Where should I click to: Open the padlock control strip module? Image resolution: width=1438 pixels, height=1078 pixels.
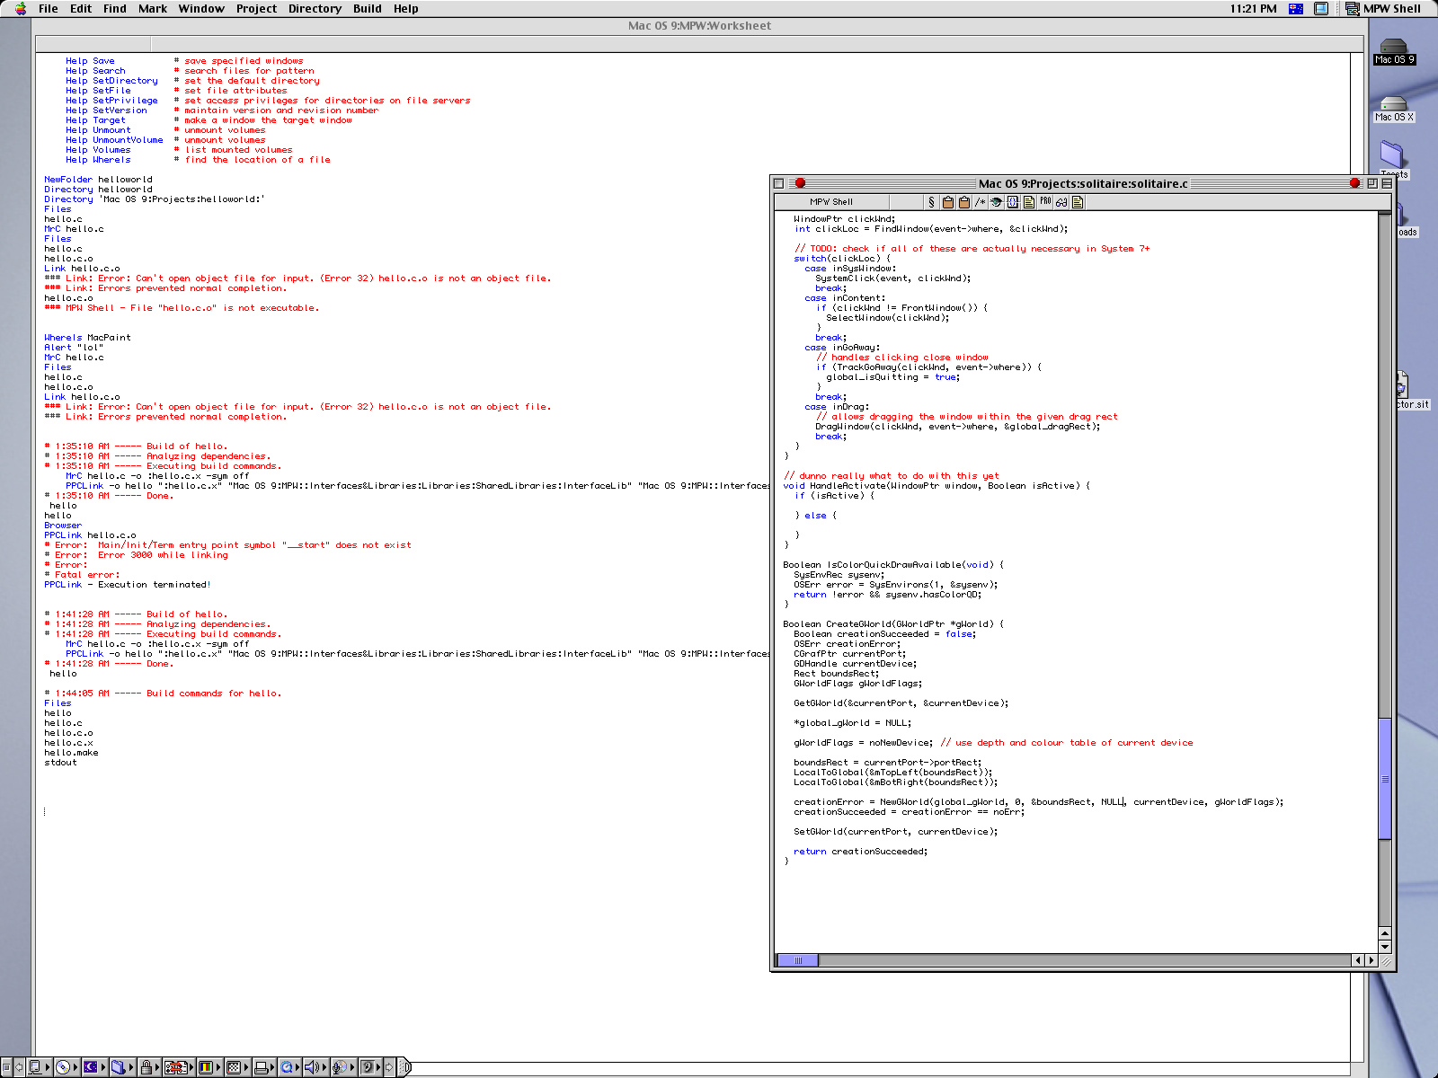point(149,1067)
